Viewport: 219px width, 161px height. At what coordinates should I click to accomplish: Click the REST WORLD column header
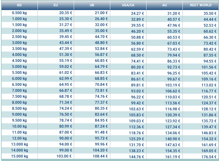(201, 5)
